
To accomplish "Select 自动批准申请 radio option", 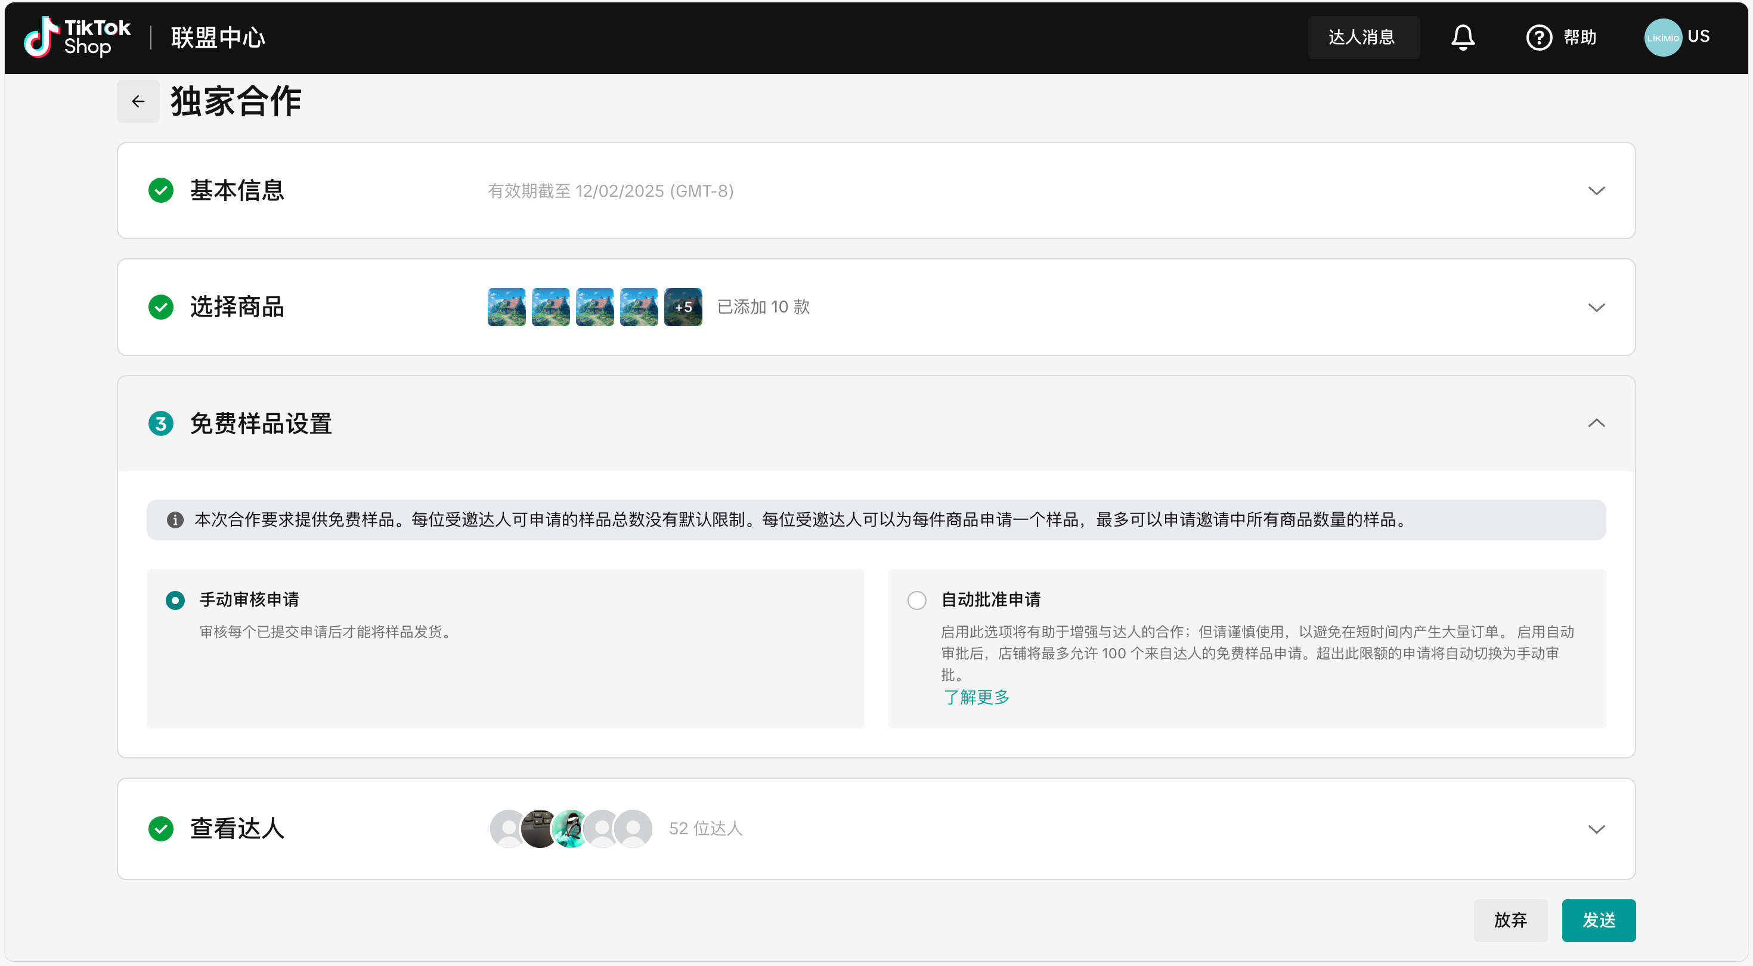I will click(x=916, y=600).
